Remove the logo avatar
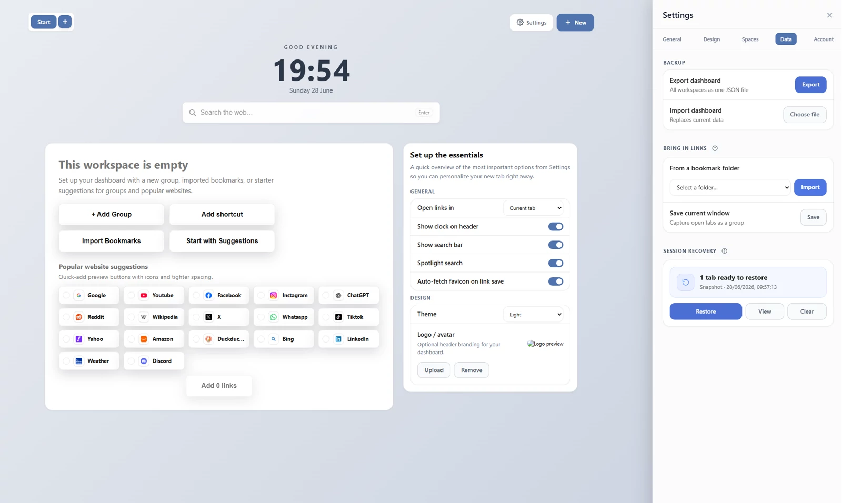 pyautogui.click(x=472, y=370)
